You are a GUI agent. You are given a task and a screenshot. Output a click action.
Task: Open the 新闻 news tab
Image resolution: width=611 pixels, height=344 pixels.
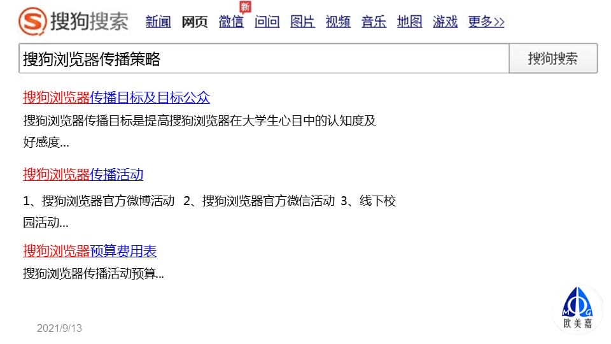(x=158, y=22)
